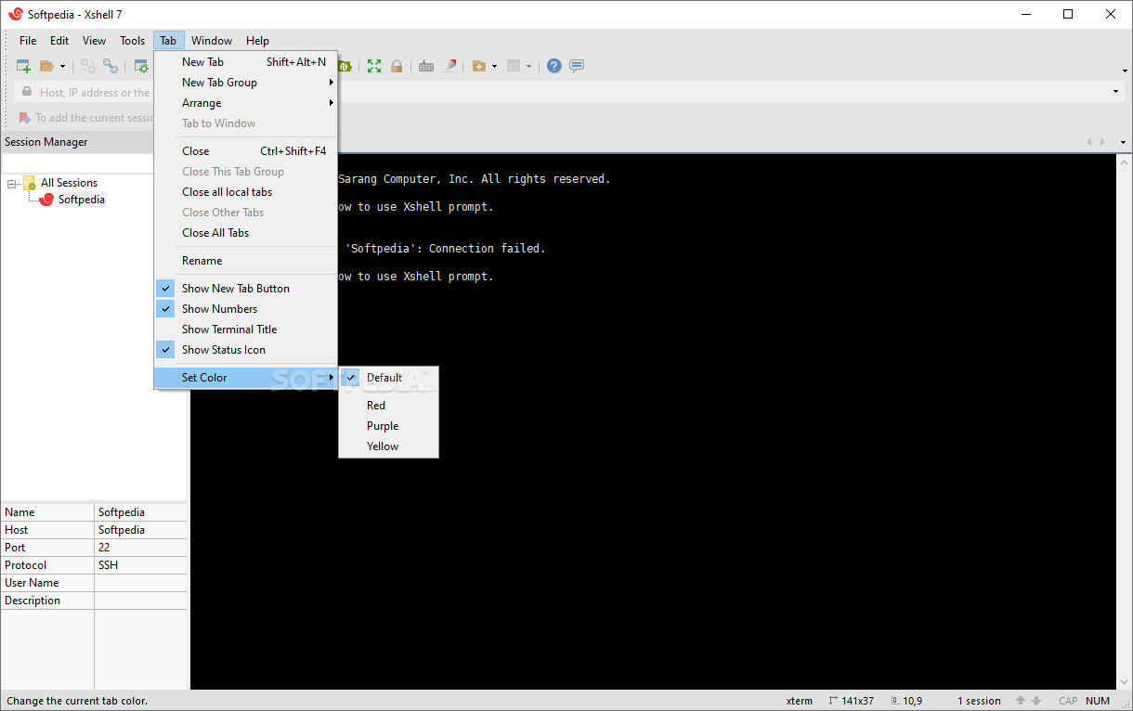Enable Show Terminal Title option
The width and height of the screenshot is (1133, 711).
[245, 330]
